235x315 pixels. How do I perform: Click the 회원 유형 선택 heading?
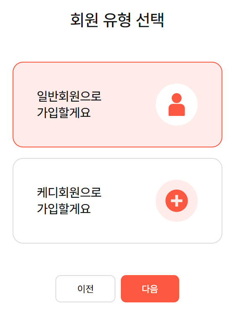point(117,20)
